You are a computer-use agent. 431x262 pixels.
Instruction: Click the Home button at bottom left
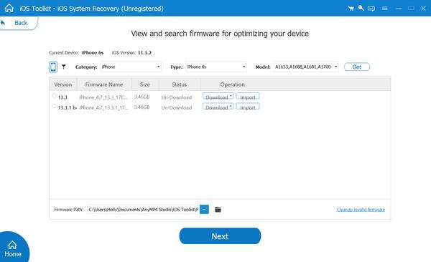pos(13,248)
